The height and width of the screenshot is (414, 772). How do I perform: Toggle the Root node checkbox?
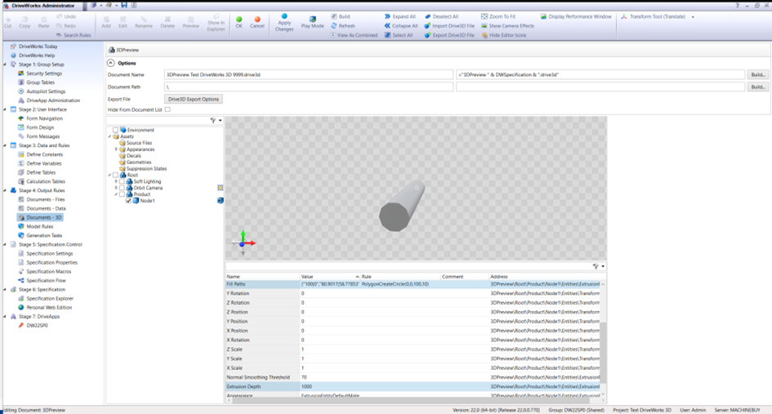pos(115,175)
